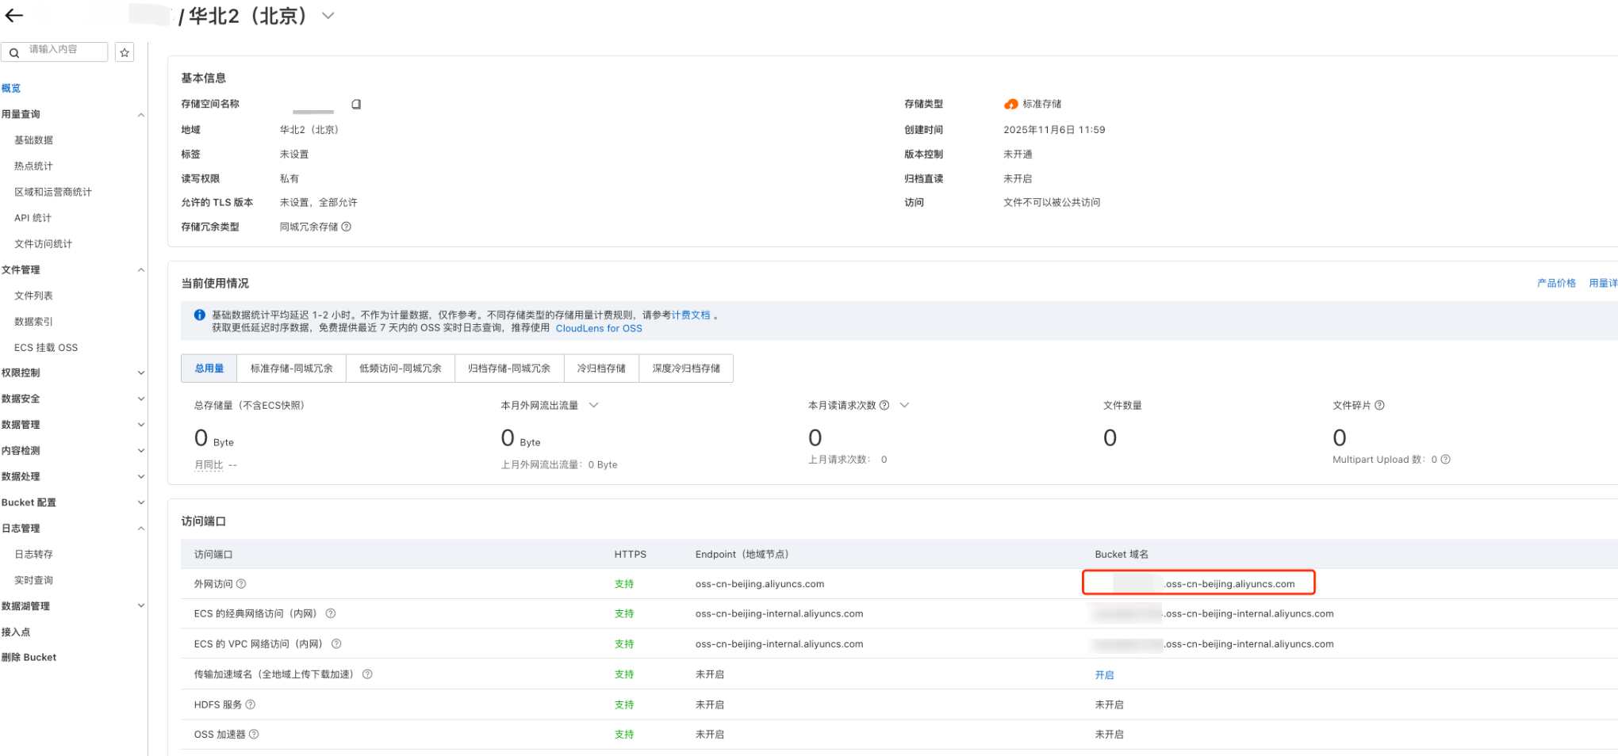Click help icon beside OSS 加速器
The width and height of the screenshot is (1618, 756).
[x=254, y=735]
